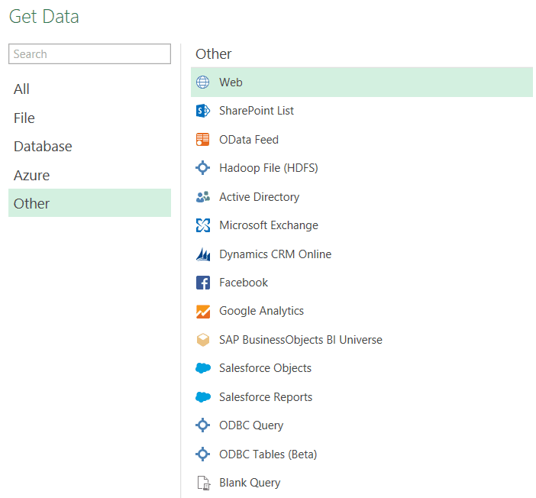Click the SharePoint List icon
The height and width of the screenshot is (498, 536).
tap(202, 111)
